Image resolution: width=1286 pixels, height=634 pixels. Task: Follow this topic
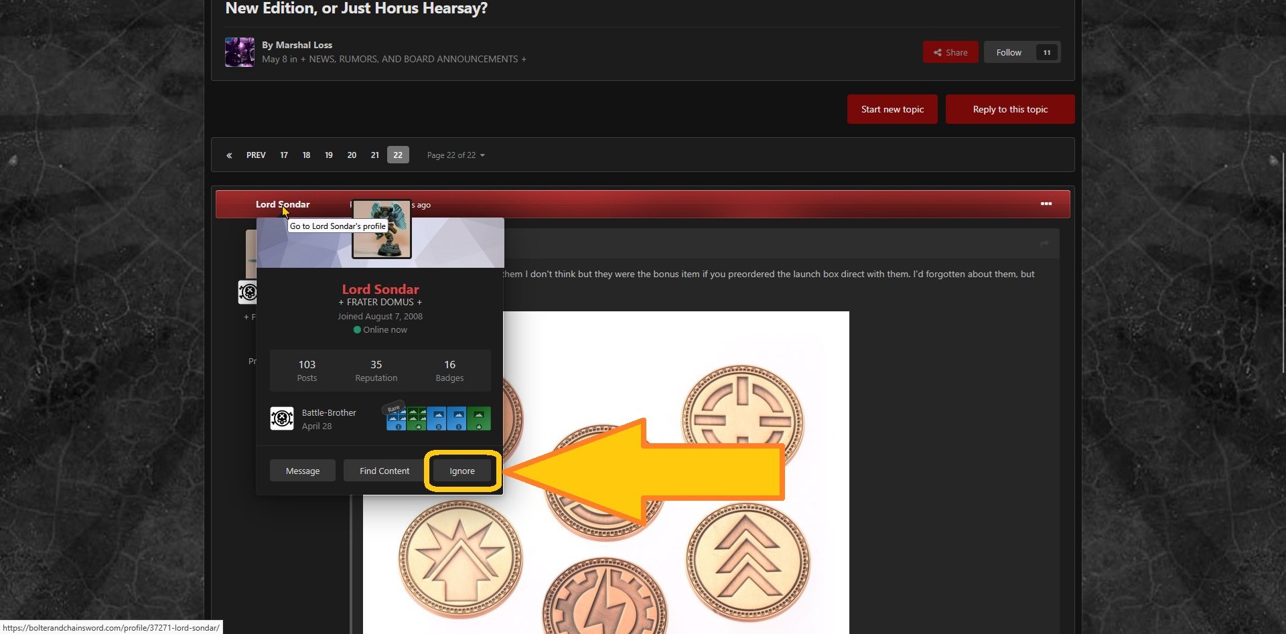(x=1008, y=52)
